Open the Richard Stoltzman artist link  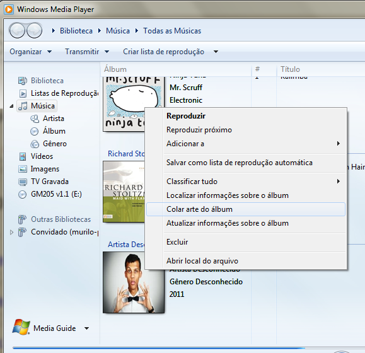pyautogui.click(x=126, y=154)
